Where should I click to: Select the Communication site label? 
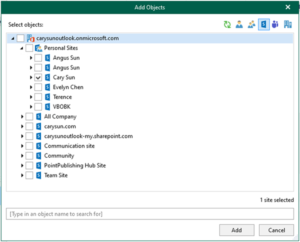tap(69, 146)
